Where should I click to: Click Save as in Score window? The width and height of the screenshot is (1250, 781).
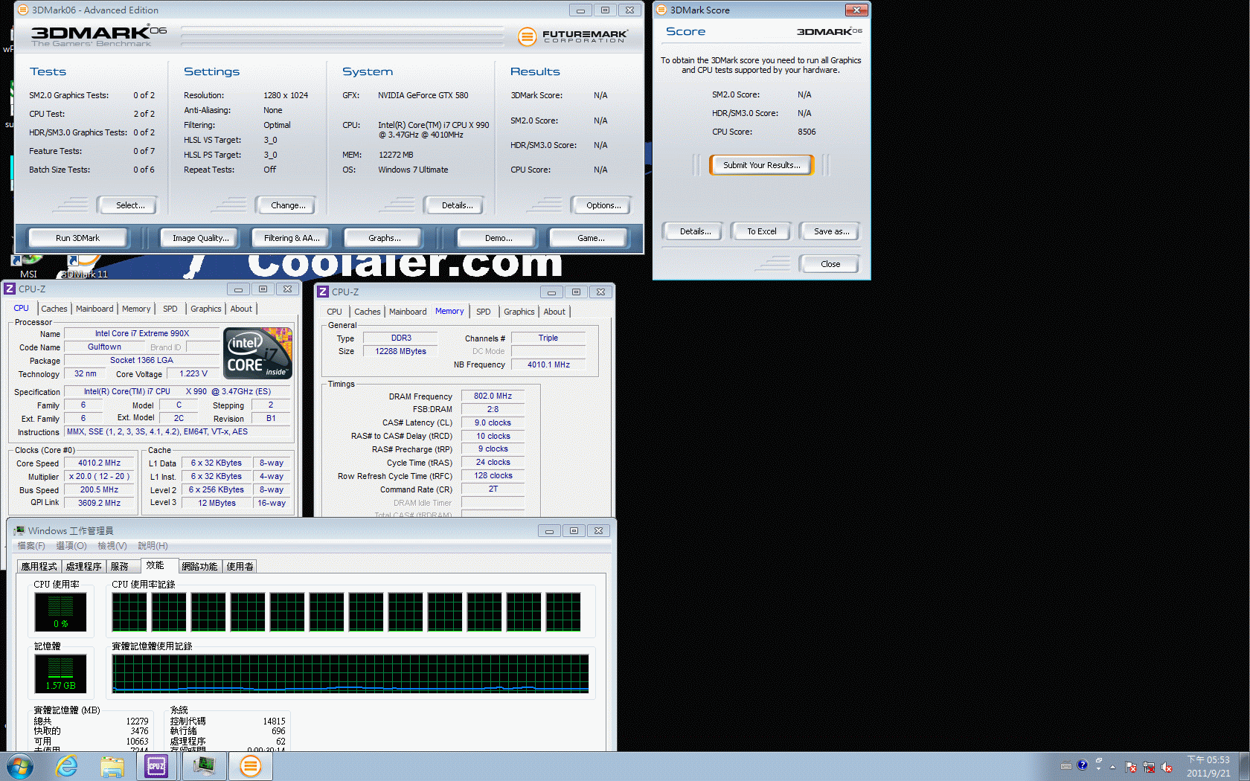(831, 231)
